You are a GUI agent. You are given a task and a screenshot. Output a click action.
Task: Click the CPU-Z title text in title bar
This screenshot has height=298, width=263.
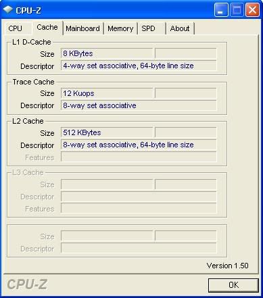[x=28, y=10]
